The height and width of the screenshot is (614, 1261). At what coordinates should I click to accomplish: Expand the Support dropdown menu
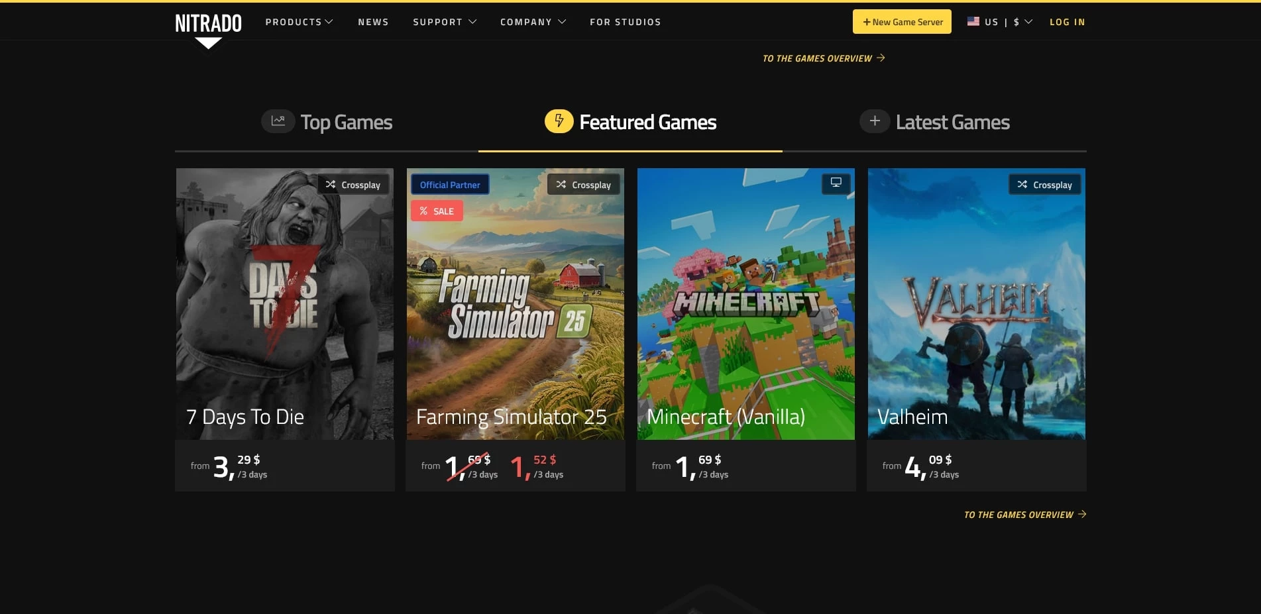point(445,22)
